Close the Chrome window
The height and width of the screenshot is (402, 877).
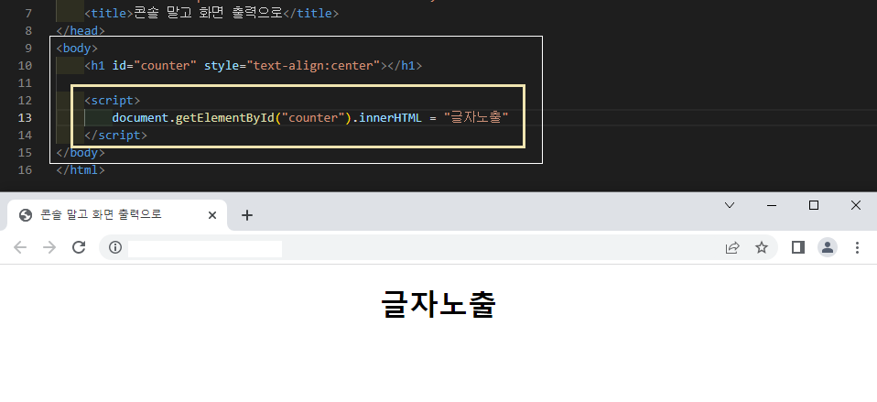pos(856,205)
